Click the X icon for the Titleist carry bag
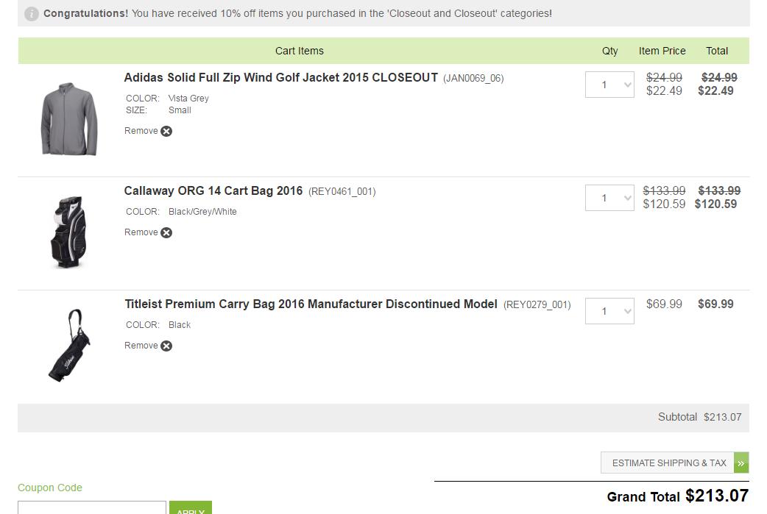The height and width of the screenshot is (514, 767). point(166,346)
